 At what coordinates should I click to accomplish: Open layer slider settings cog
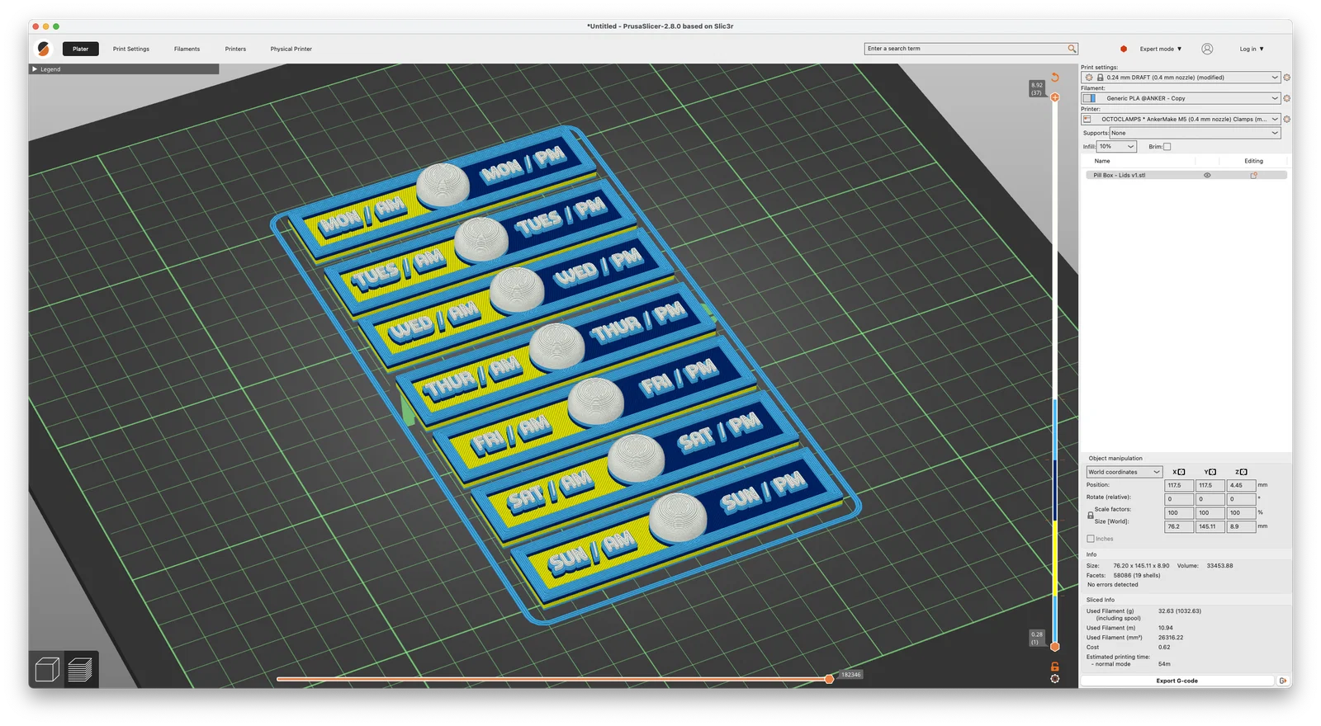tap(1055, 679)
